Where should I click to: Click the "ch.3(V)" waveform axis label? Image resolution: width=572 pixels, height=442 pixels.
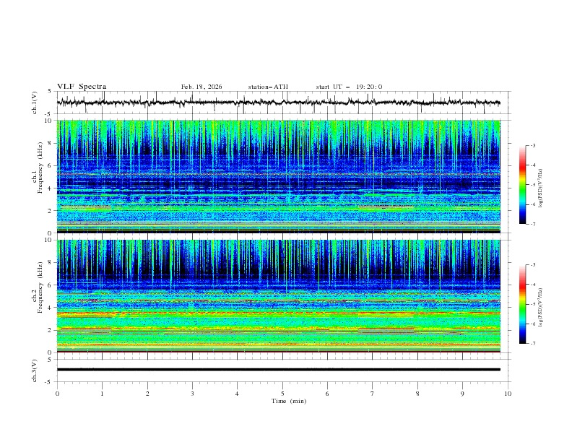35,370
